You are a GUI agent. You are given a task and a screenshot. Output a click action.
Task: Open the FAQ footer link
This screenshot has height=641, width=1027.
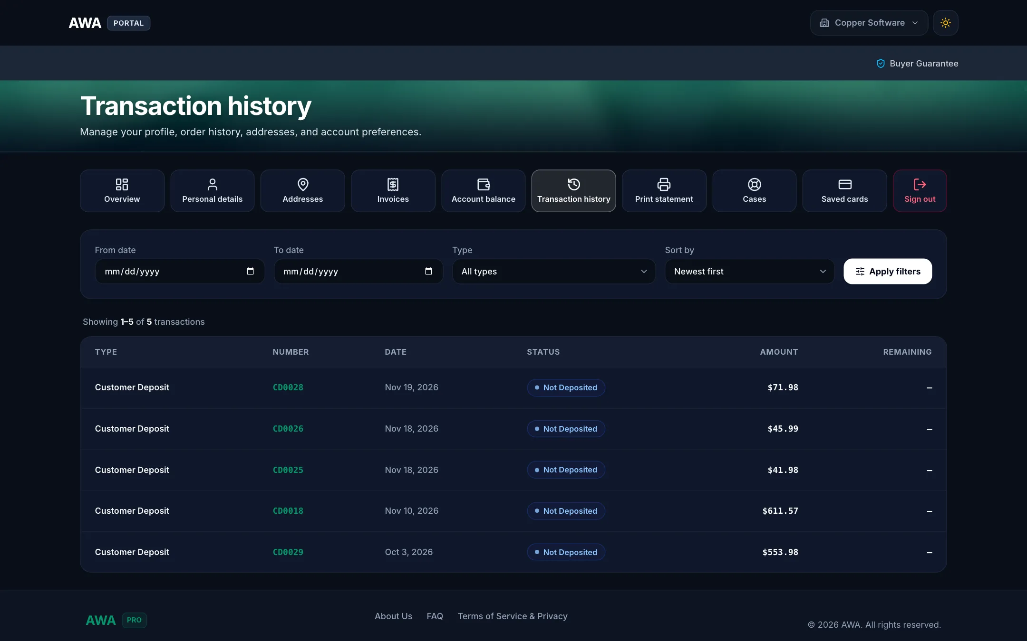tap(435, 616)
